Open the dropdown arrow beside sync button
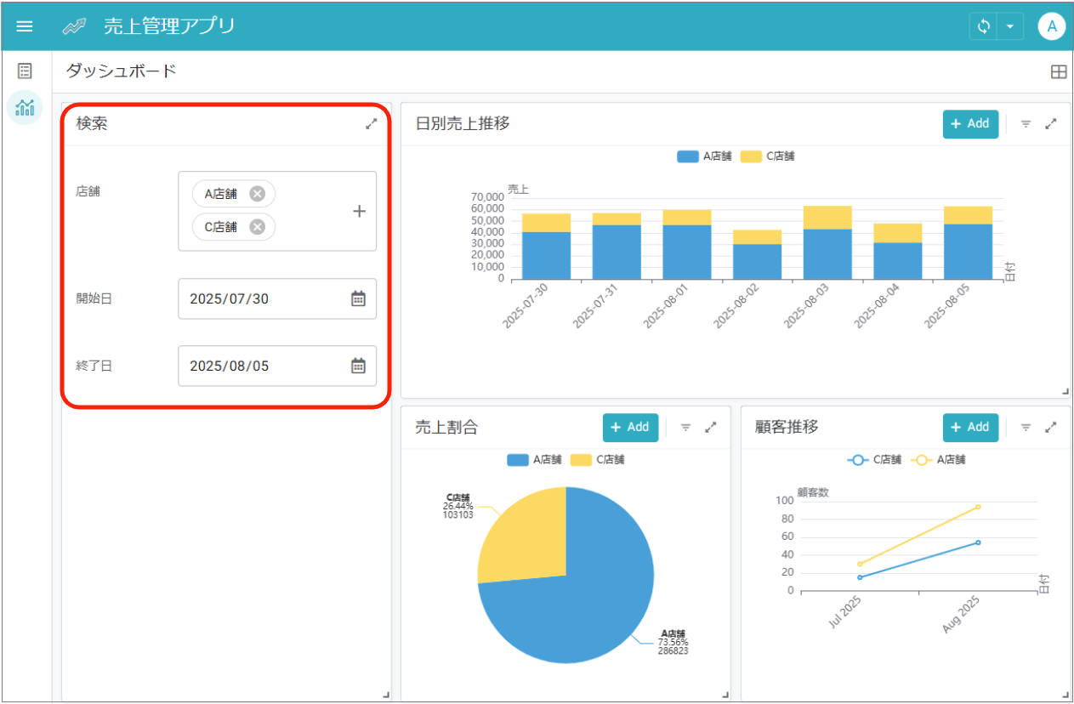 [1010, 26]
